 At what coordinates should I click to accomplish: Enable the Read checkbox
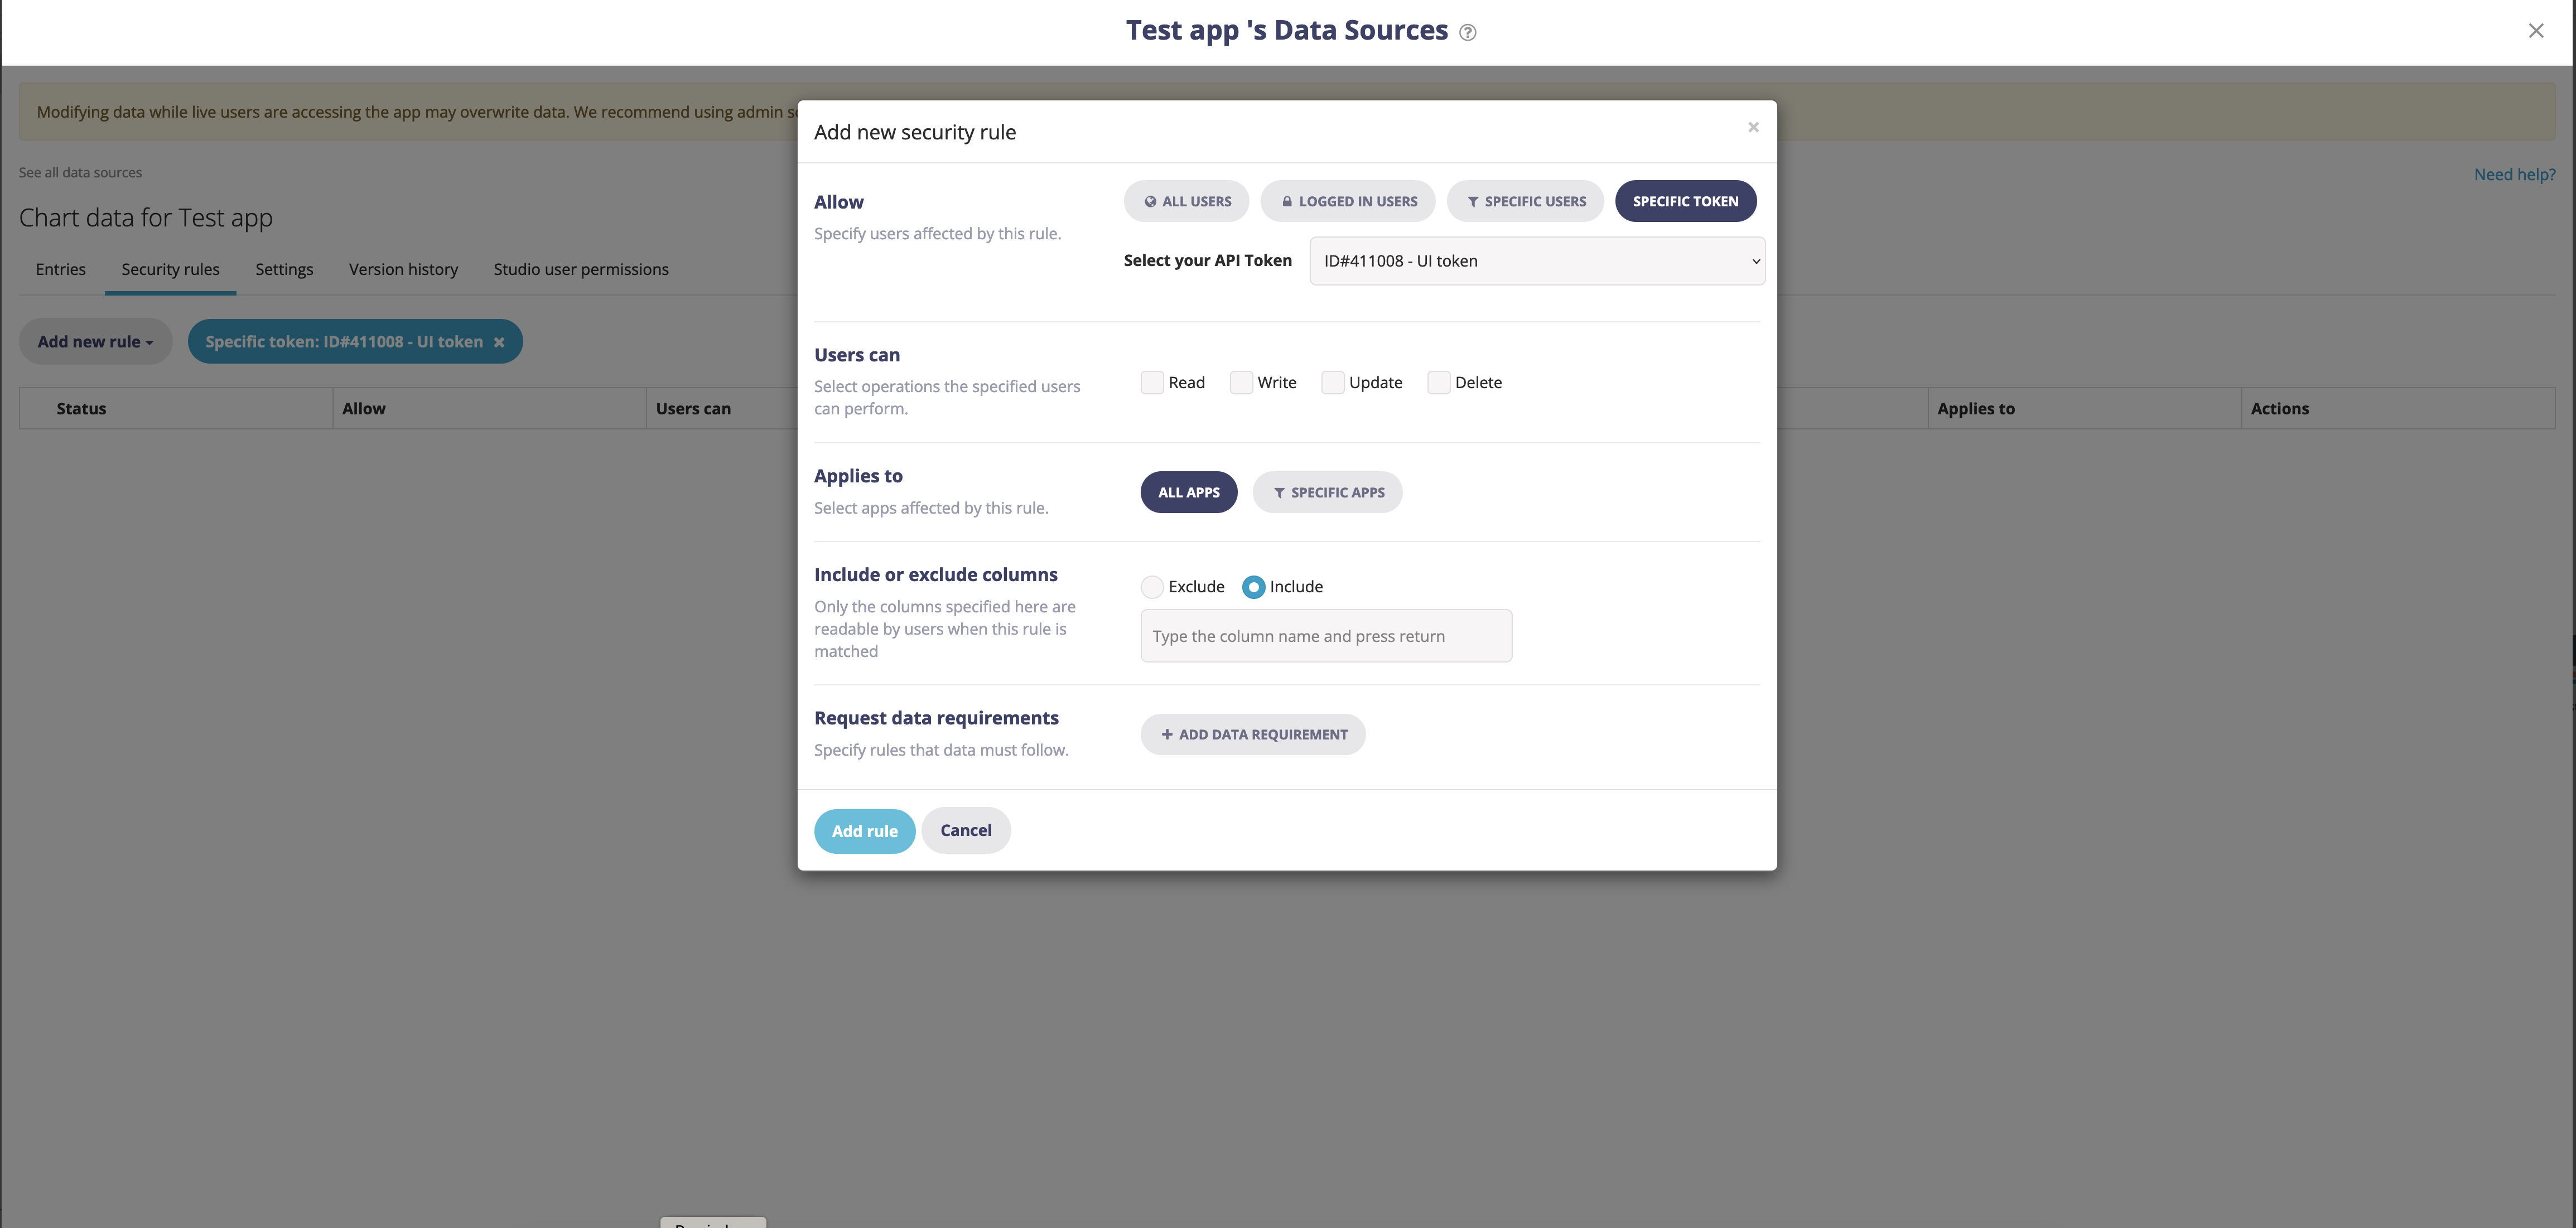(1152, 382)
